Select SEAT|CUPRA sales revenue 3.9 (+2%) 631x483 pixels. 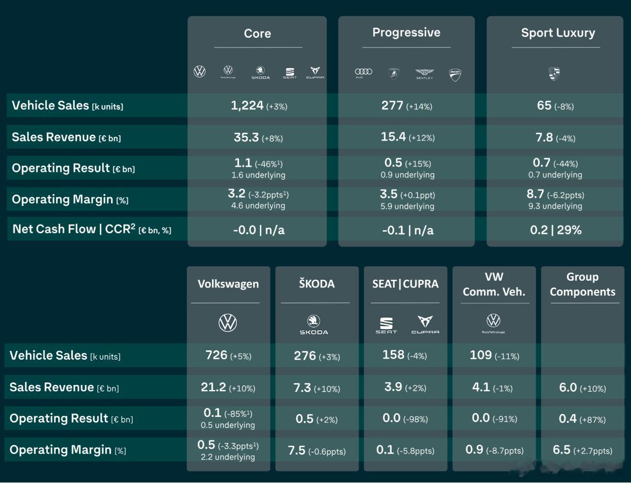[x=405, y=387]
